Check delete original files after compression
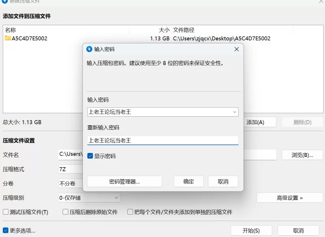The height and width of the screenshot is (237, 325). [x=65, y=212]
